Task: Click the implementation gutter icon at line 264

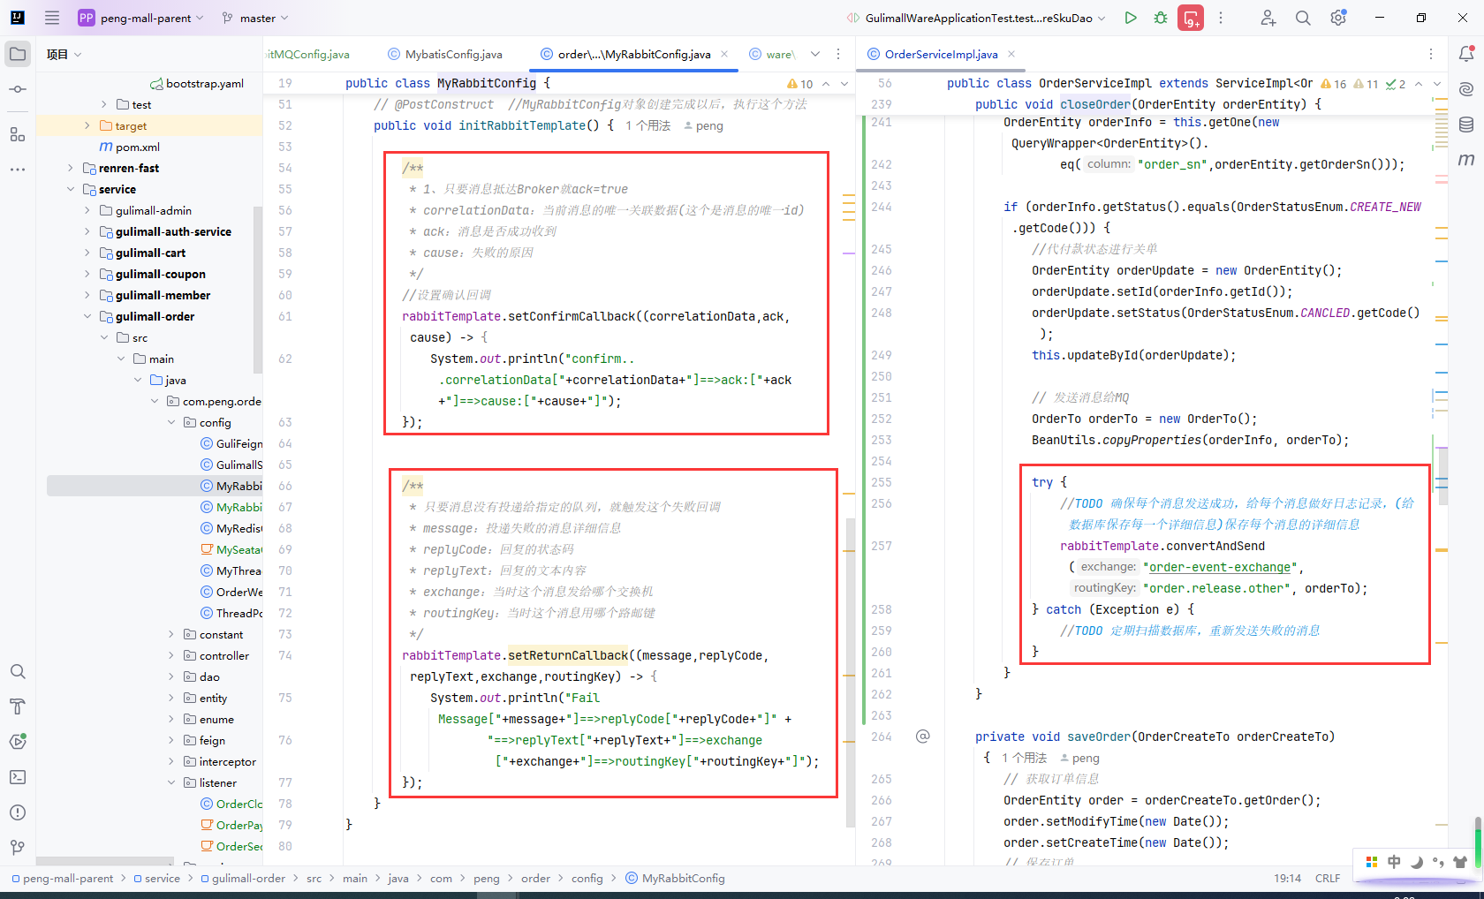Action: point(923,737)
